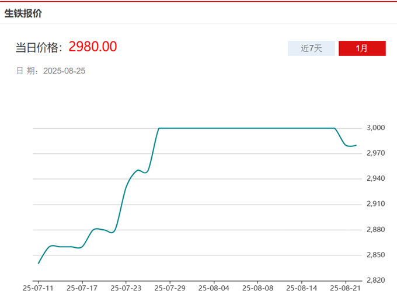Click the date 2025-08-25 text
The width and height of the screenshot is (397, 291).
point(64,71)
